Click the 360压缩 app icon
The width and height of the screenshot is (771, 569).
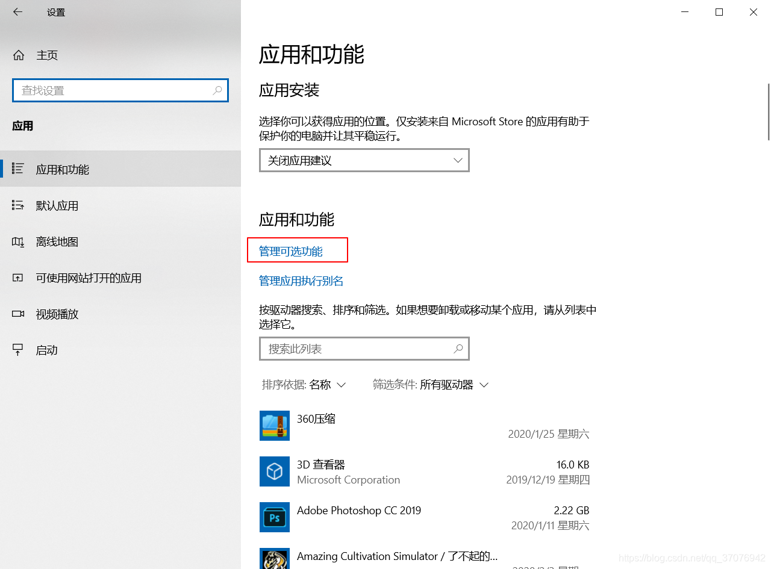coord(275,426)
